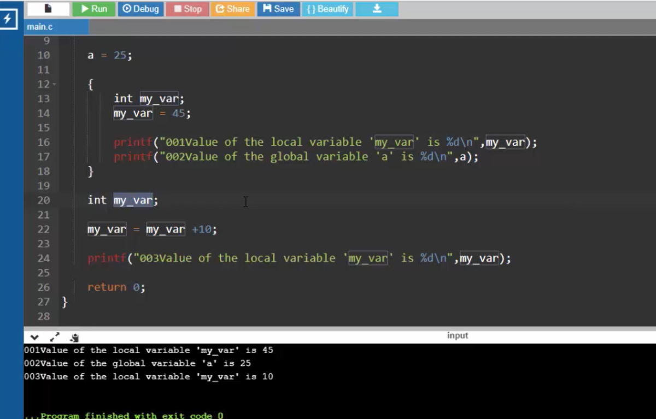The image size is (656, 419).
Task: Click the input tab above the console
Action: [x=458, y=335]
